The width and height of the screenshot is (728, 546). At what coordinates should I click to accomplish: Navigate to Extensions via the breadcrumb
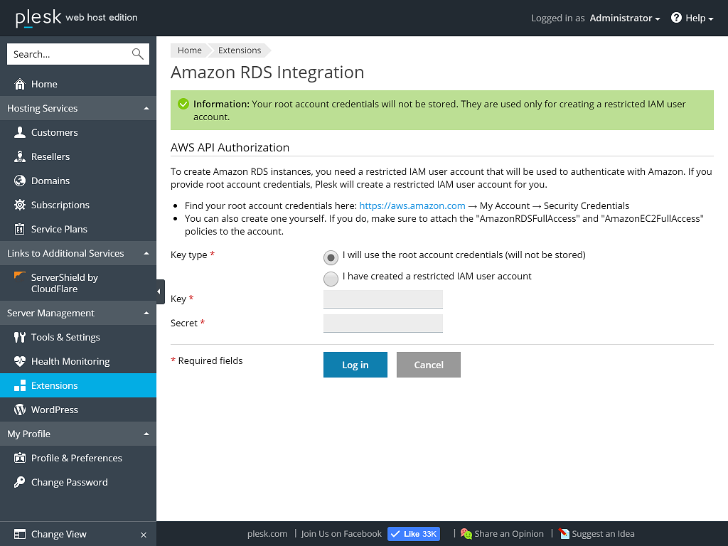coord(239,50)
